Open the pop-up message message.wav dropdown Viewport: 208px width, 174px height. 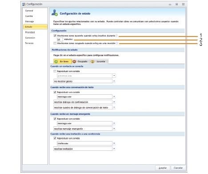[x=114, y=123]
